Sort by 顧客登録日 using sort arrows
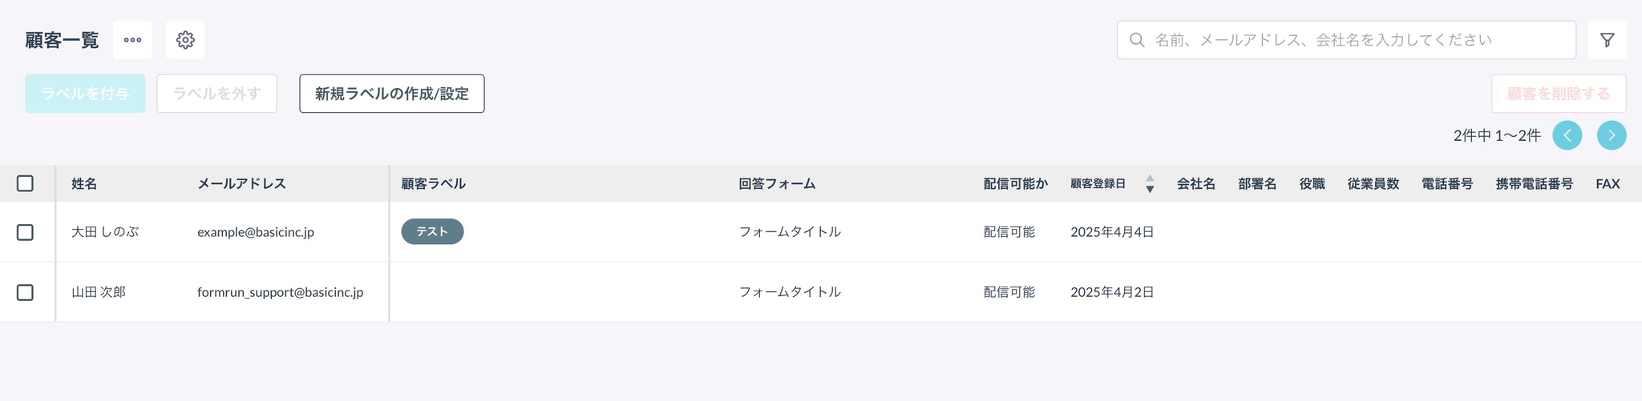The image size is (1642, 401). click(1150, 184)
